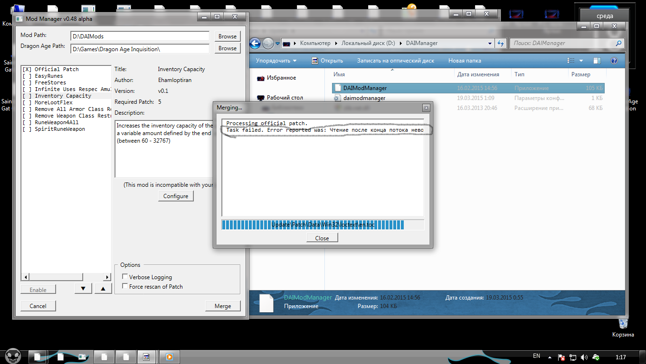Click the Dragon Age Path input field
The height and width of the screenshot is (364, 646).
click(x=140, y=49)
